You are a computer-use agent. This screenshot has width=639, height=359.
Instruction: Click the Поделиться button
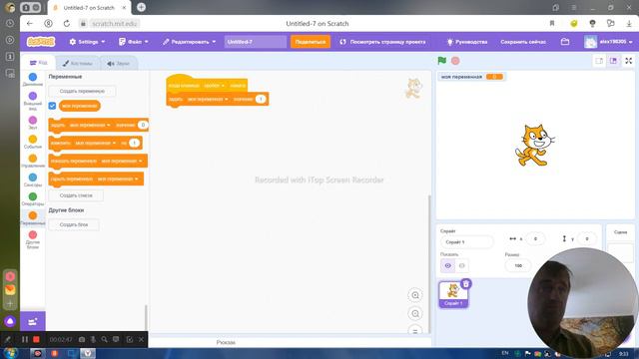(x=311, y=42)
